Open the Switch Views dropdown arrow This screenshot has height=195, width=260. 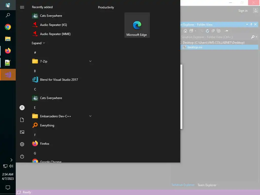point(196,31)
